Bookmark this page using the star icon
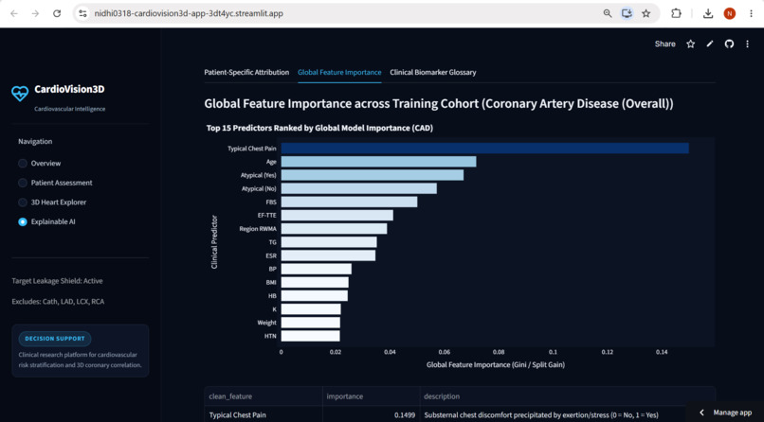Screen dimensions: 764x422 646,13
